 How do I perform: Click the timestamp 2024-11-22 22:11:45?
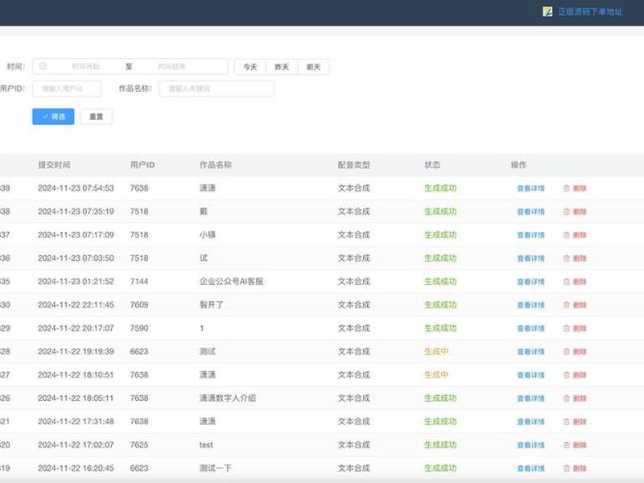click(76, 305)
